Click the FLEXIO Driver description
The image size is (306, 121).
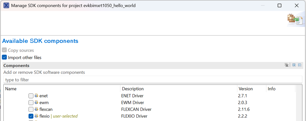click(134, 116)
